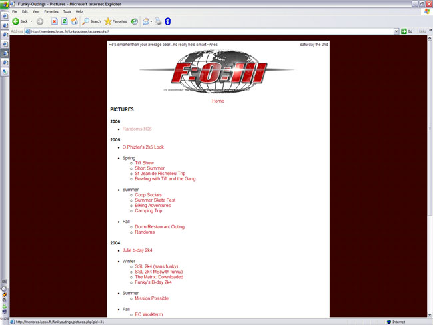Refresh the page with the Refresh icon
The height and width of the screenshot is (325, 433).
[x=65, y=21]
